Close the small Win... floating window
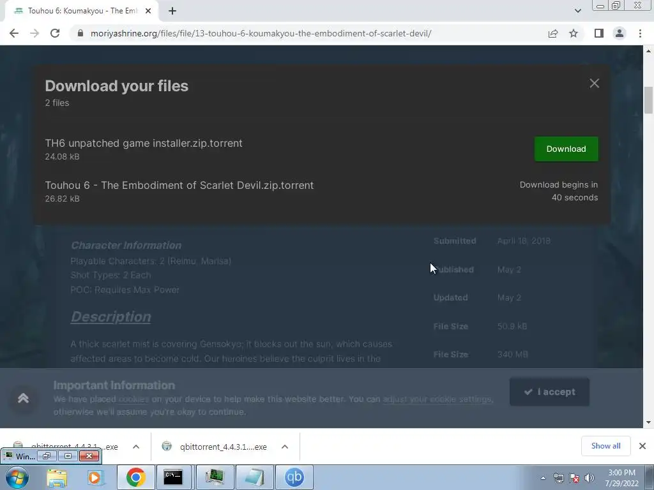Viewport: 654px width, 490px height. [x=89, y=456]
